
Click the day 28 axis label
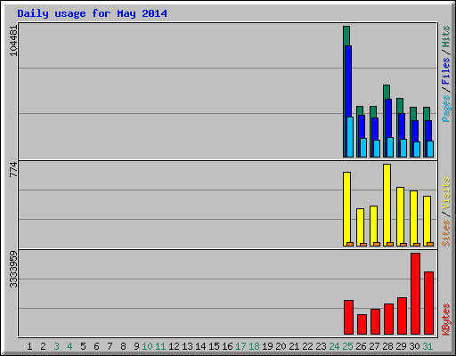(x=387, y=346)
